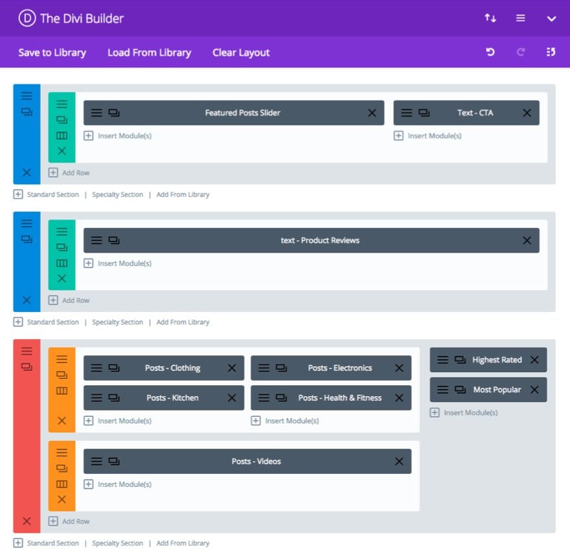Open the history icon at toolbar right end
Image resolution: width=570 pixels, height=558 pixels.
[551, 52]
